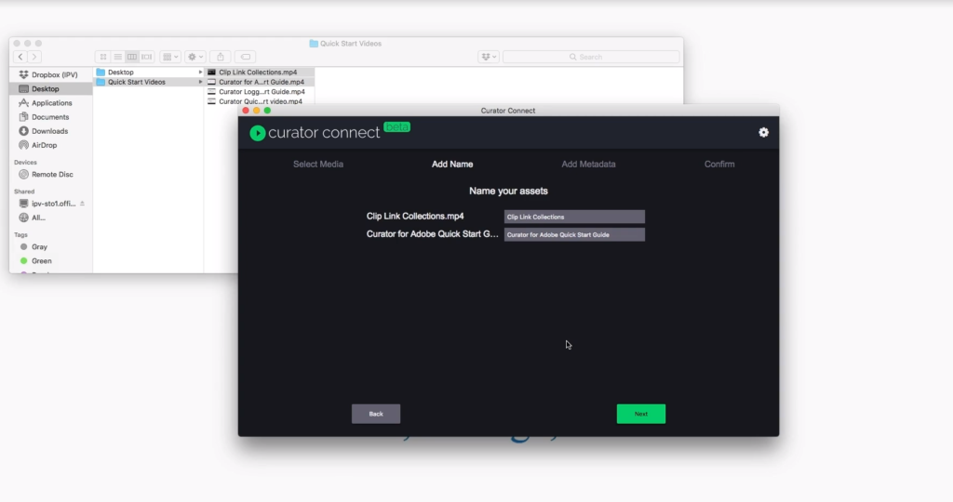
Task: Select the Gray tag in Finder sidebar
Action: point(51,246)
